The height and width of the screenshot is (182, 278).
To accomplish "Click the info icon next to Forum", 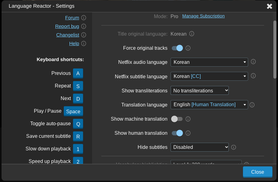I will 84,18.
